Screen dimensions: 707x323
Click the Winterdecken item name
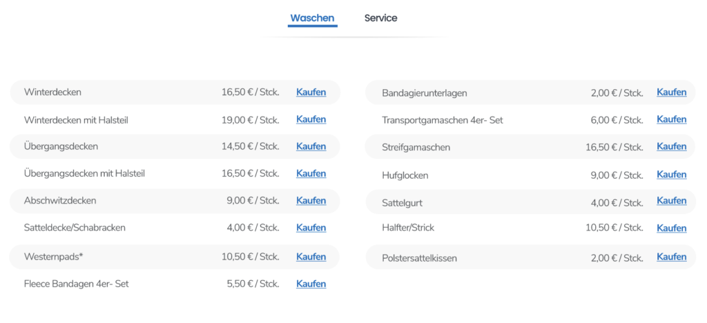click(x=52, y=92)
